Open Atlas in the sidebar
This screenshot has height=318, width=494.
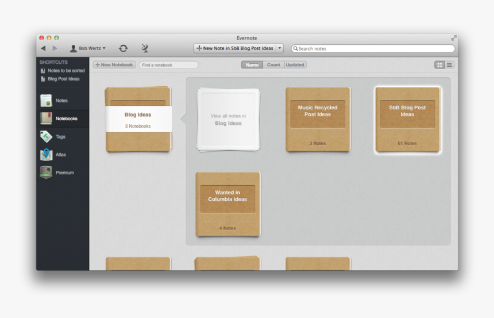point(63,155)
